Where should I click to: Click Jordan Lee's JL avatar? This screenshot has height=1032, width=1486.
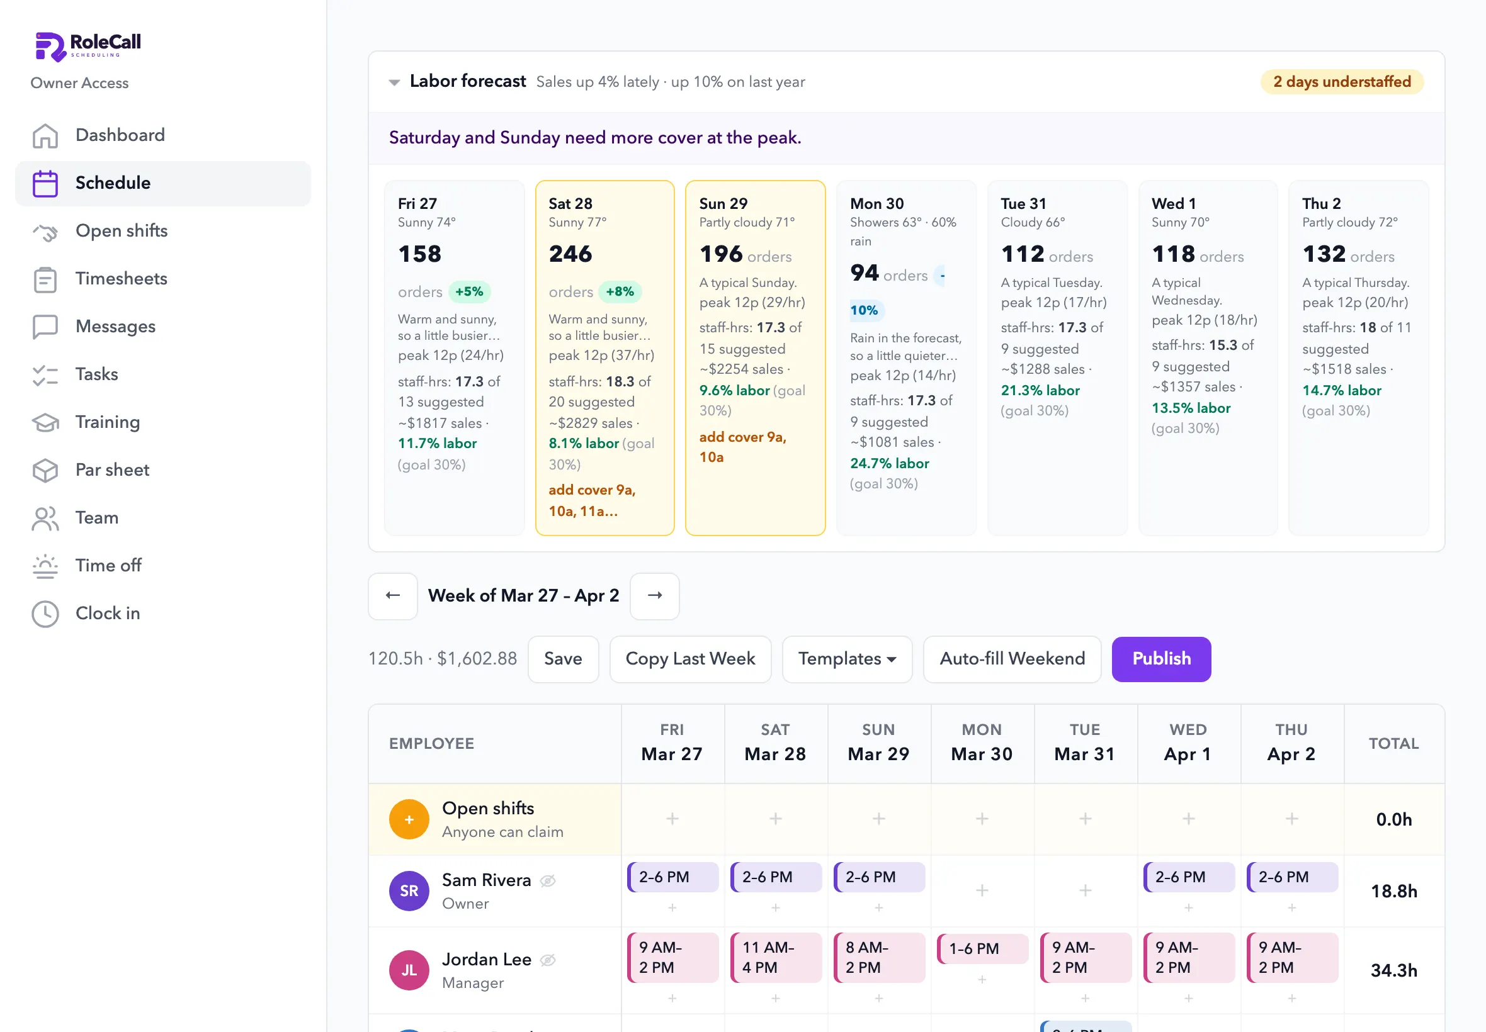pyautogui.click(x=409, y=970)
